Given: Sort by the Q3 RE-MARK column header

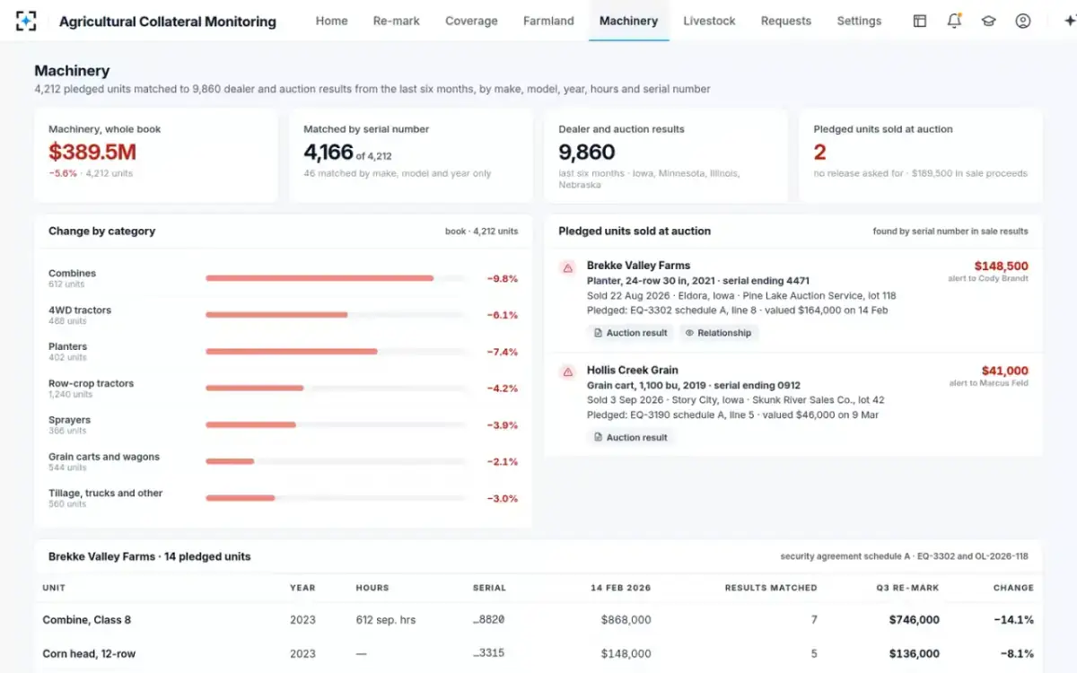Looking at the screenshot, I should [x=908, y=588].
